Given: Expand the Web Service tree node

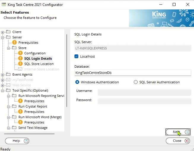Looking at the screenshot, I should point(2,85).
